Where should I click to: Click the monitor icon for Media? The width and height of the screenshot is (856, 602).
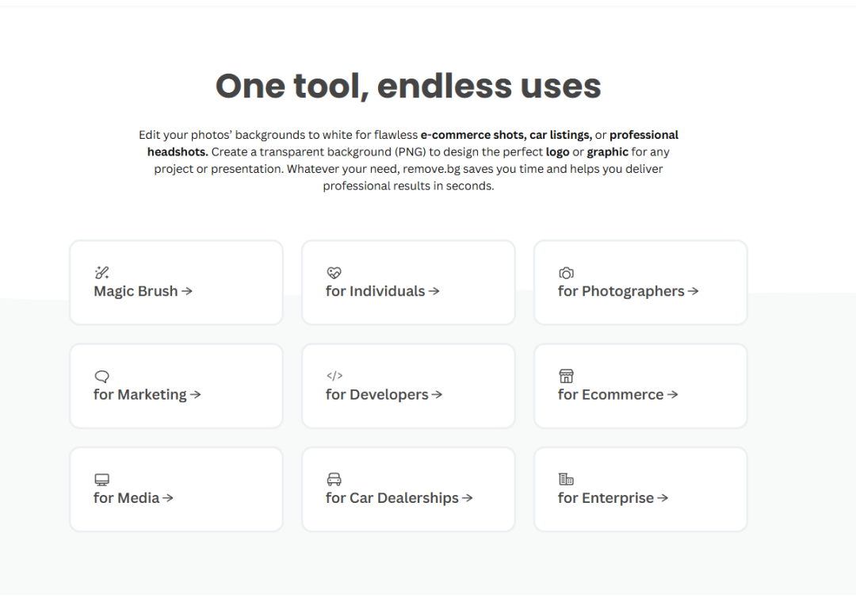(101, 480)
